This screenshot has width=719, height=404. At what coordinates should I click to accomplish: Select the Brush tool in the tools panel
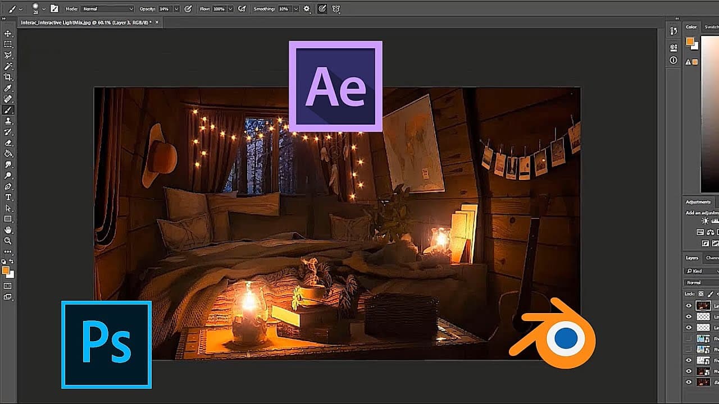[8, 110]
